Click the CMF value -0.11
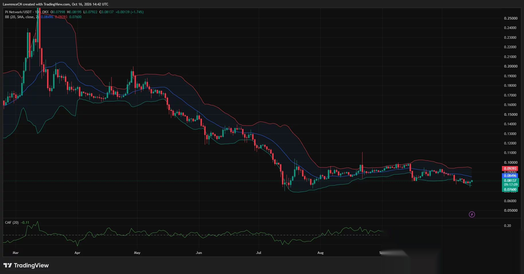The width and height of the screenshot is (524, 274). [x=25, y=223]
